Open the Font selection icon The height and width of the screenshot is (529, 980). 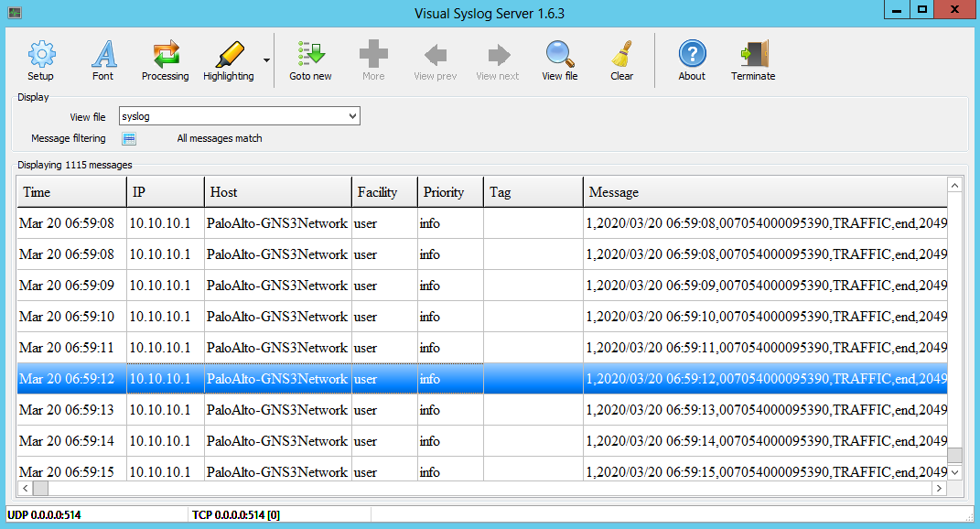coord(102,60)
